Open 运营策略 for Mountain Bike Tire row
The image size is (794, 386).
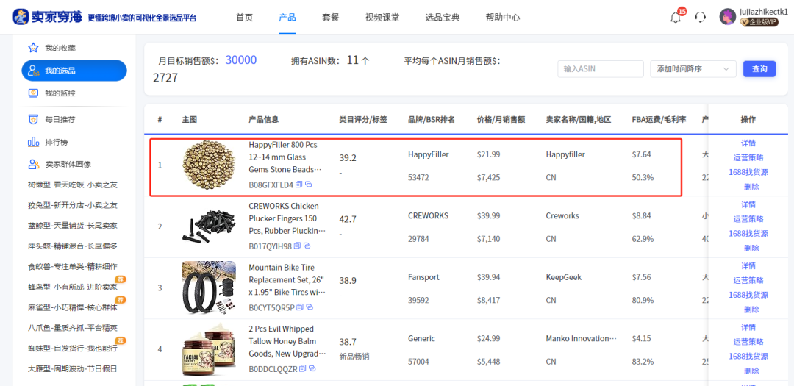pos(748,280)
